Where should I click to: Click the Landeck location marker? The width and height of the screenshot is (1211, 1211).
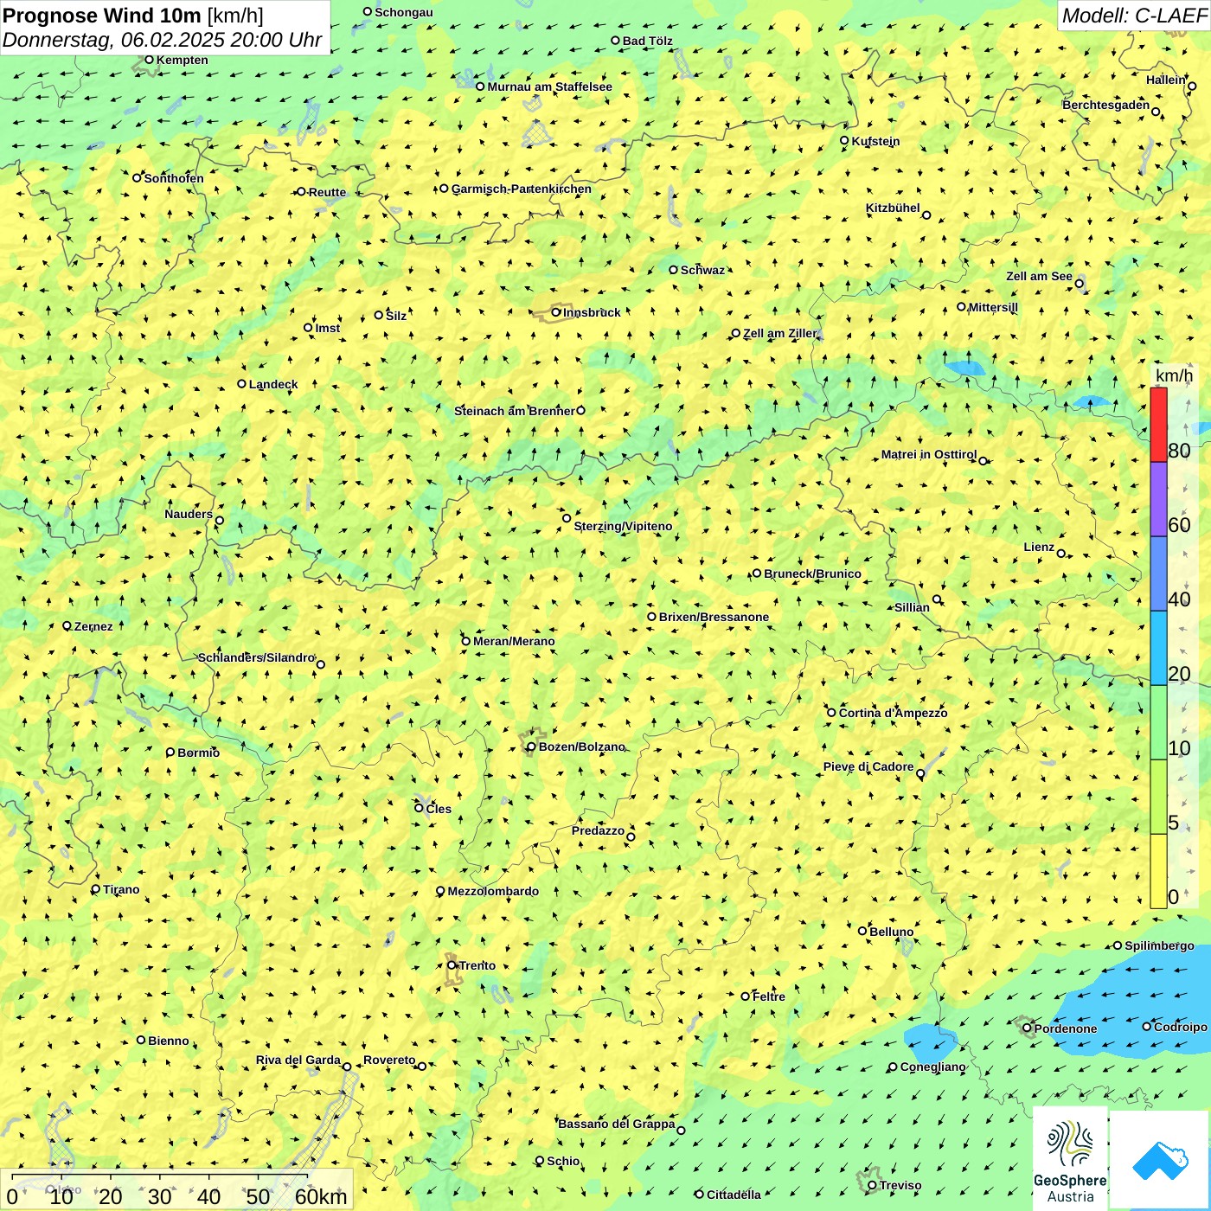[241, 383]
